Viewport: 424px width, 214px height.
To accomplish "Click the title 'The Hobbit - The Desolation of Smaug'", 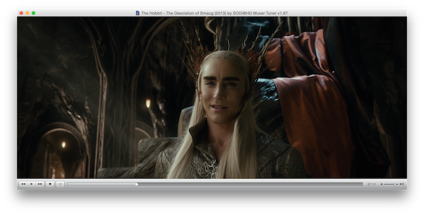I will pyautogui.click(x=177, y=13).
